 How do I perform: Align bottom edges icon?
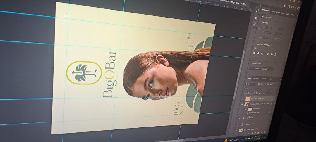[275, 55]
